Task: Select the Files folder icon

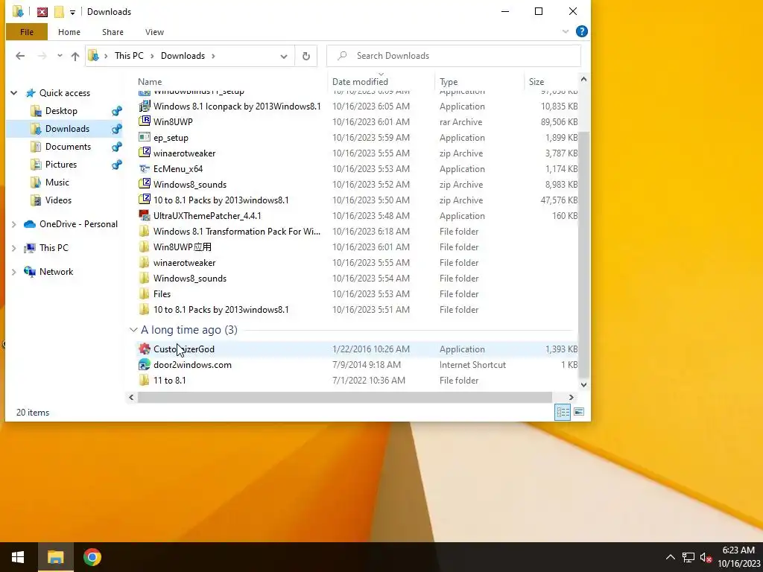Action: (144, 293)
